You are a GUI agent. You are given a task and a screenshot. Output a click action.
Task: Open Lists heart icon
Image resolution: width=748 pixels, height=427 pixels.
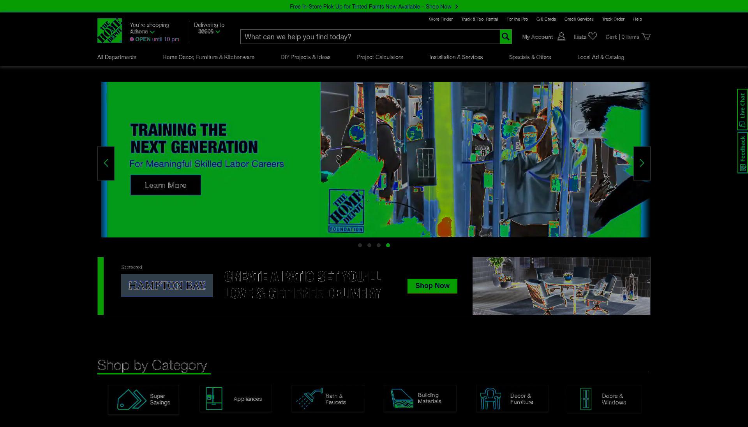593,36
